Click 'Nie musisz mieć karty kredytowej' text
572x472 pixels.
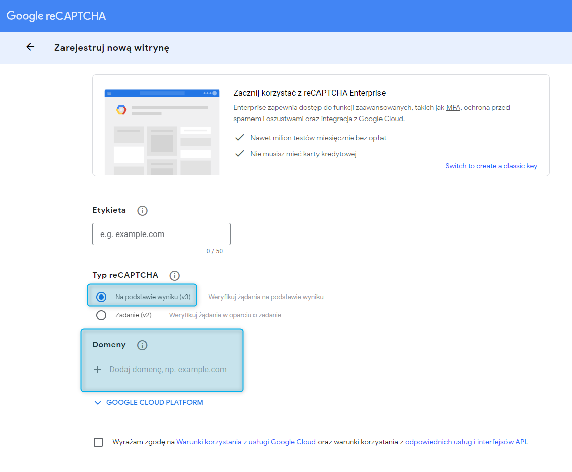[x=303, y=154]
